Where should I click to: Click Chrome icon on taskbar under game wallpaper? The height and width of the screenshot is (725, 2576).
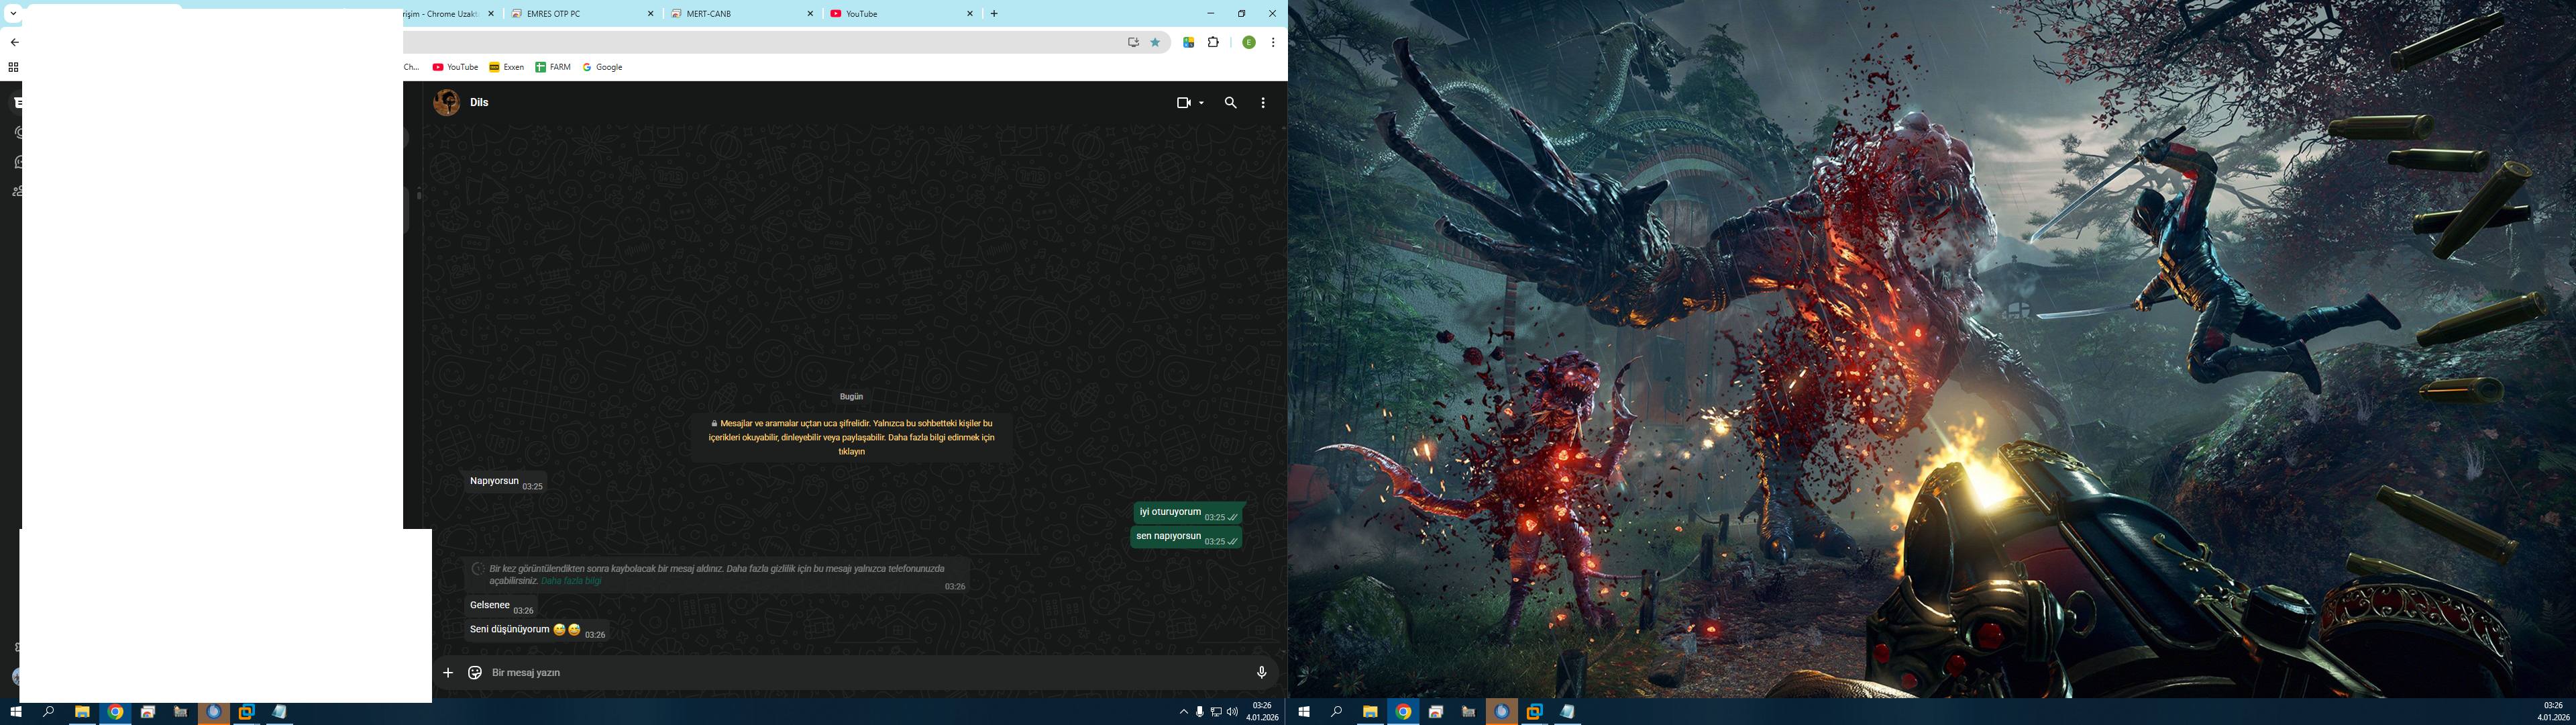click(x=1403, y=712)
